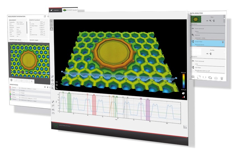
Task: Open the edit icon in Measurement Information header
Action: (45, 17)
